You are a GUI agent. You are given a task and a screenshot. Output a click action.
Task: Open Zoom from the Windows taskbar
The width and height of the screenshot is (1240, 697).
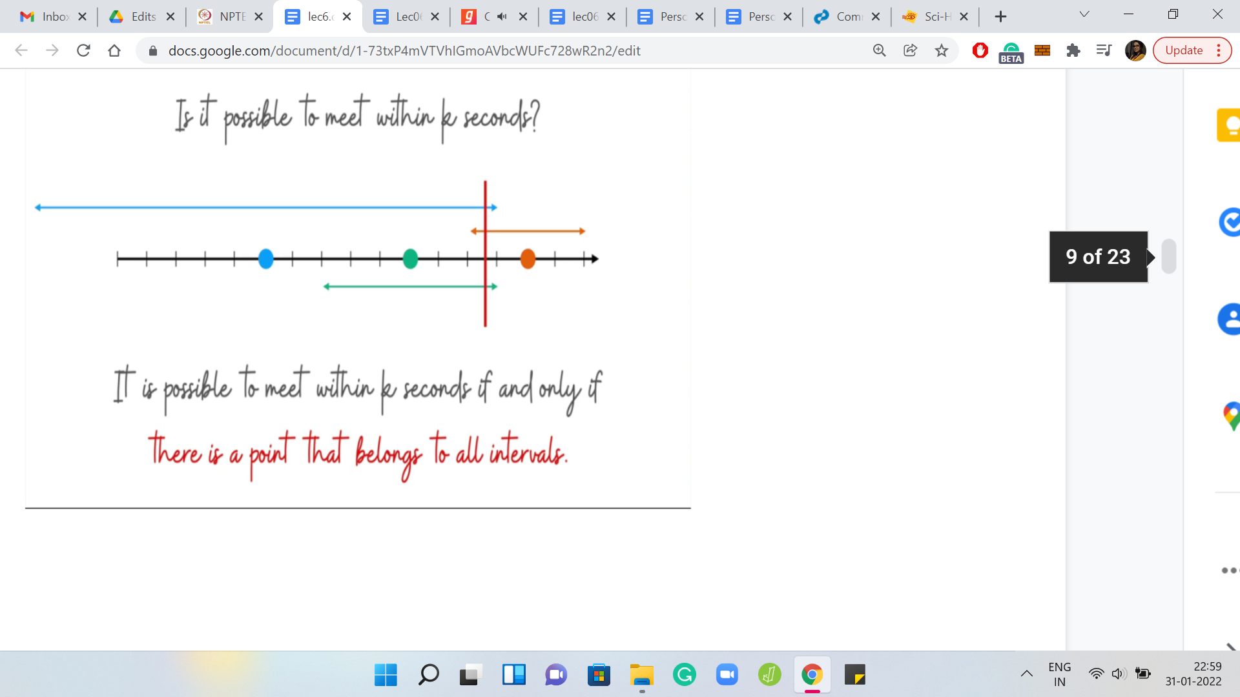pyautogui.click(x=727, y=675)
